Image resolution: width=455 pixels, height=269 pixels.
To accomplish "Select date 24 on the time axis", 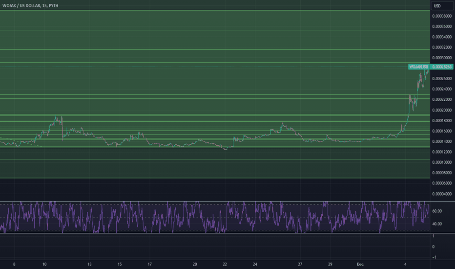I will 255,264.
